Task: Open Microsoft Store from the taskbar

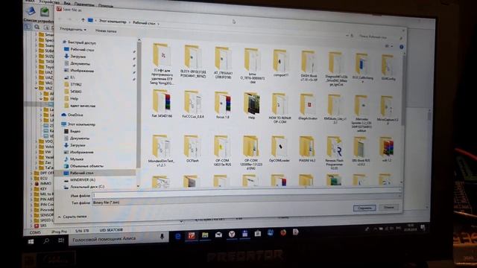Action: (x=258, y=233)
